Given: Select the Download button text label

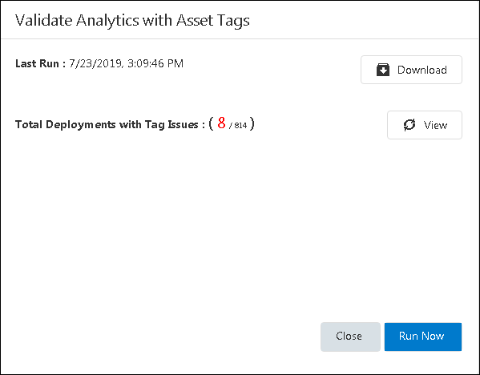Looking at the screenshot, I should [x=422, y=70].
